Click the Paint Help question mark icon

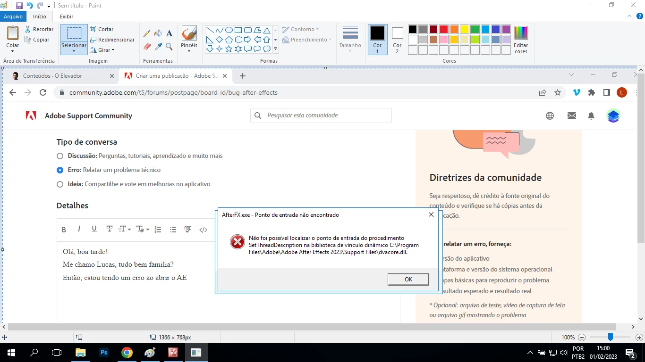pos(640,16)
